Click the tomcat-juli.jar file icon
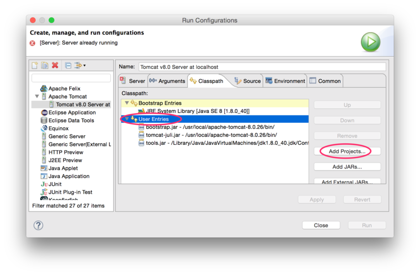Viewport: 420px width, 275px height. (x=141, y=135)
